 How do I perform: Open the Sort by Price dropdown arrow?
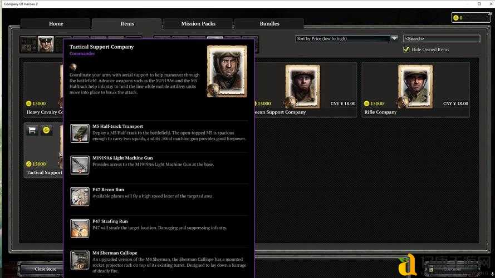(394, 38)
